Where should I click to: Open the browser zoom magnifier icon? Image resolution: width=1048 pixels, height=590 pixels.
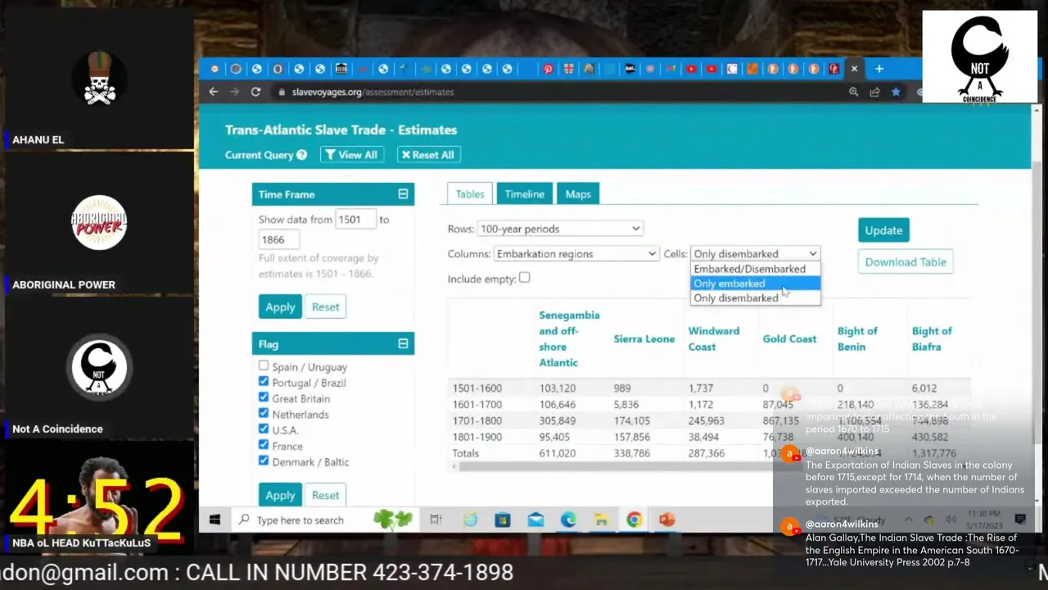point(853,92)
